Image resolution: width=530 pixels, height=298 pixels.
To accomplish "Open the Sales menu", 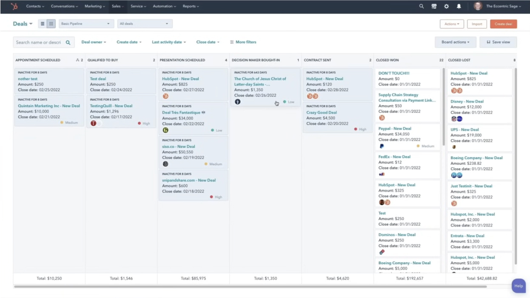I will (x=118, y=6).
